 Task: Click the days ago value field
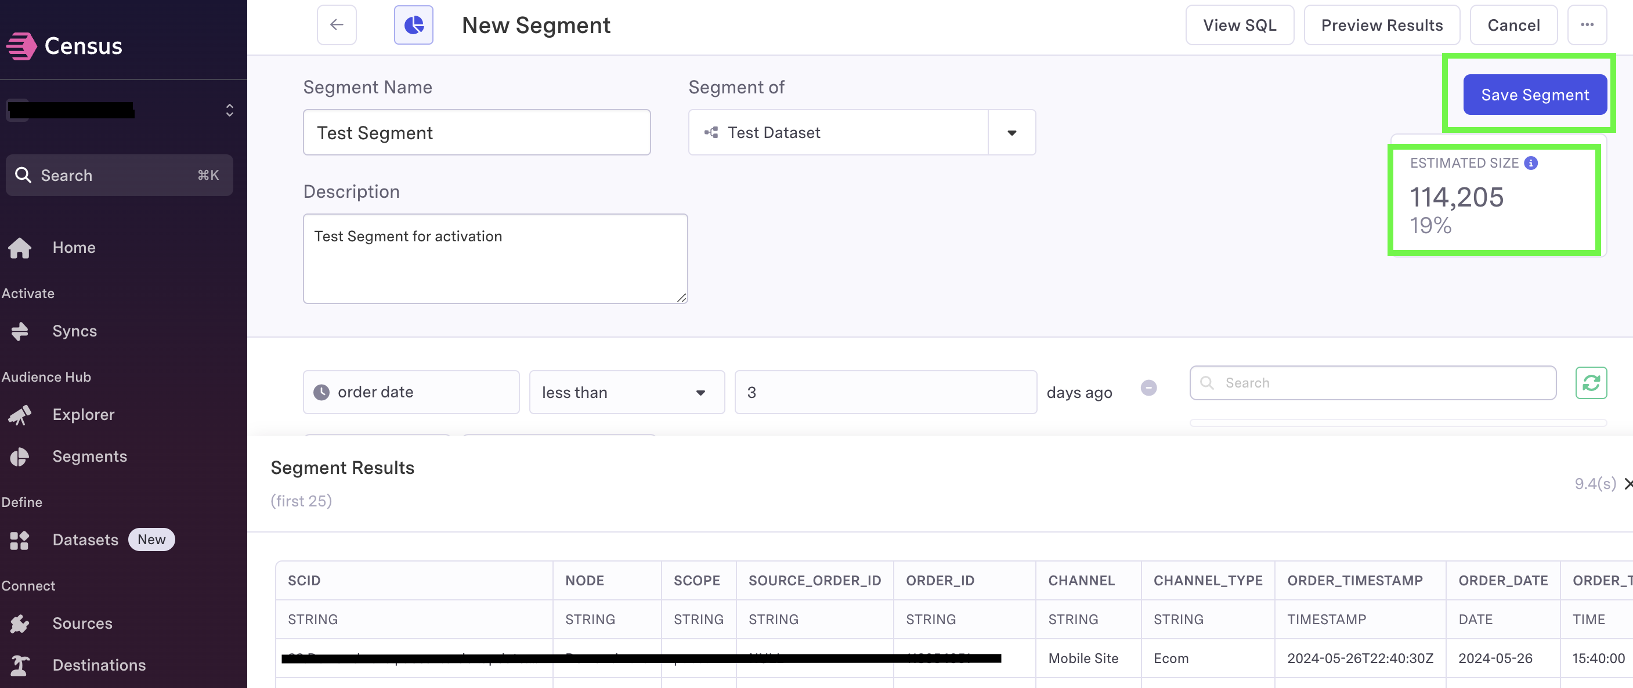pos(886,393)
